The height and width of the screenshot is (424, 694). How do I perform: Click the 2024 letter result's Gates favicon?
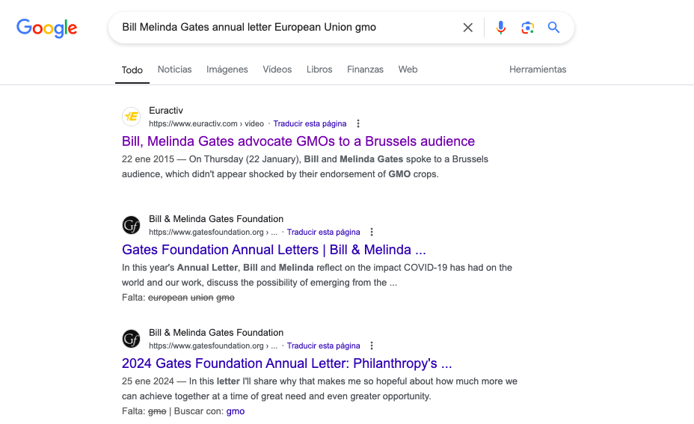point(132,339)
